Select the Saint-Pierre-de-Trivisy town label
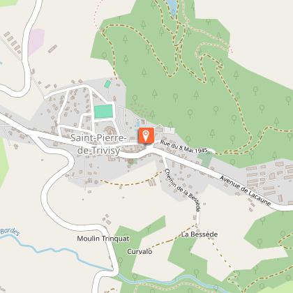 (x=98, y=144)
